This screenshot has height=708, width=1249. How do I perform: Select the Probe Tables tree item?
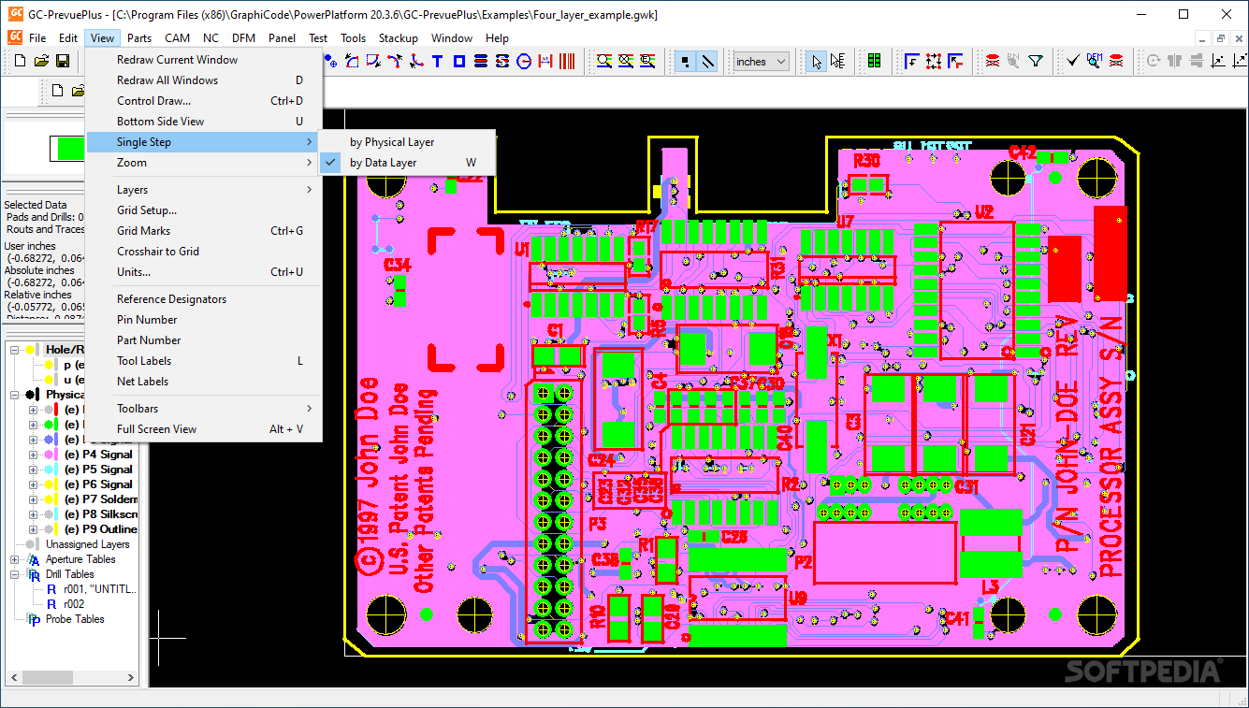pyautogui.click(x=75, y=619)
